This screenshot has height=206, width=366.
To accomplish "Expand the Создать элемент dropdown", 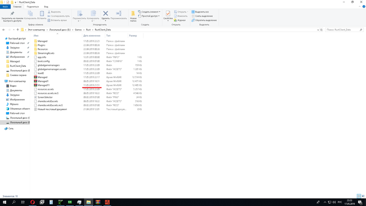I will point(160,11).
